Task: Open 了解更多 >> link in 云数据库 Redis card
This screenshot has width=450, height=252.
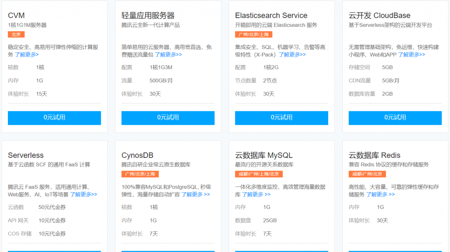Action: (x=381, y=194)
